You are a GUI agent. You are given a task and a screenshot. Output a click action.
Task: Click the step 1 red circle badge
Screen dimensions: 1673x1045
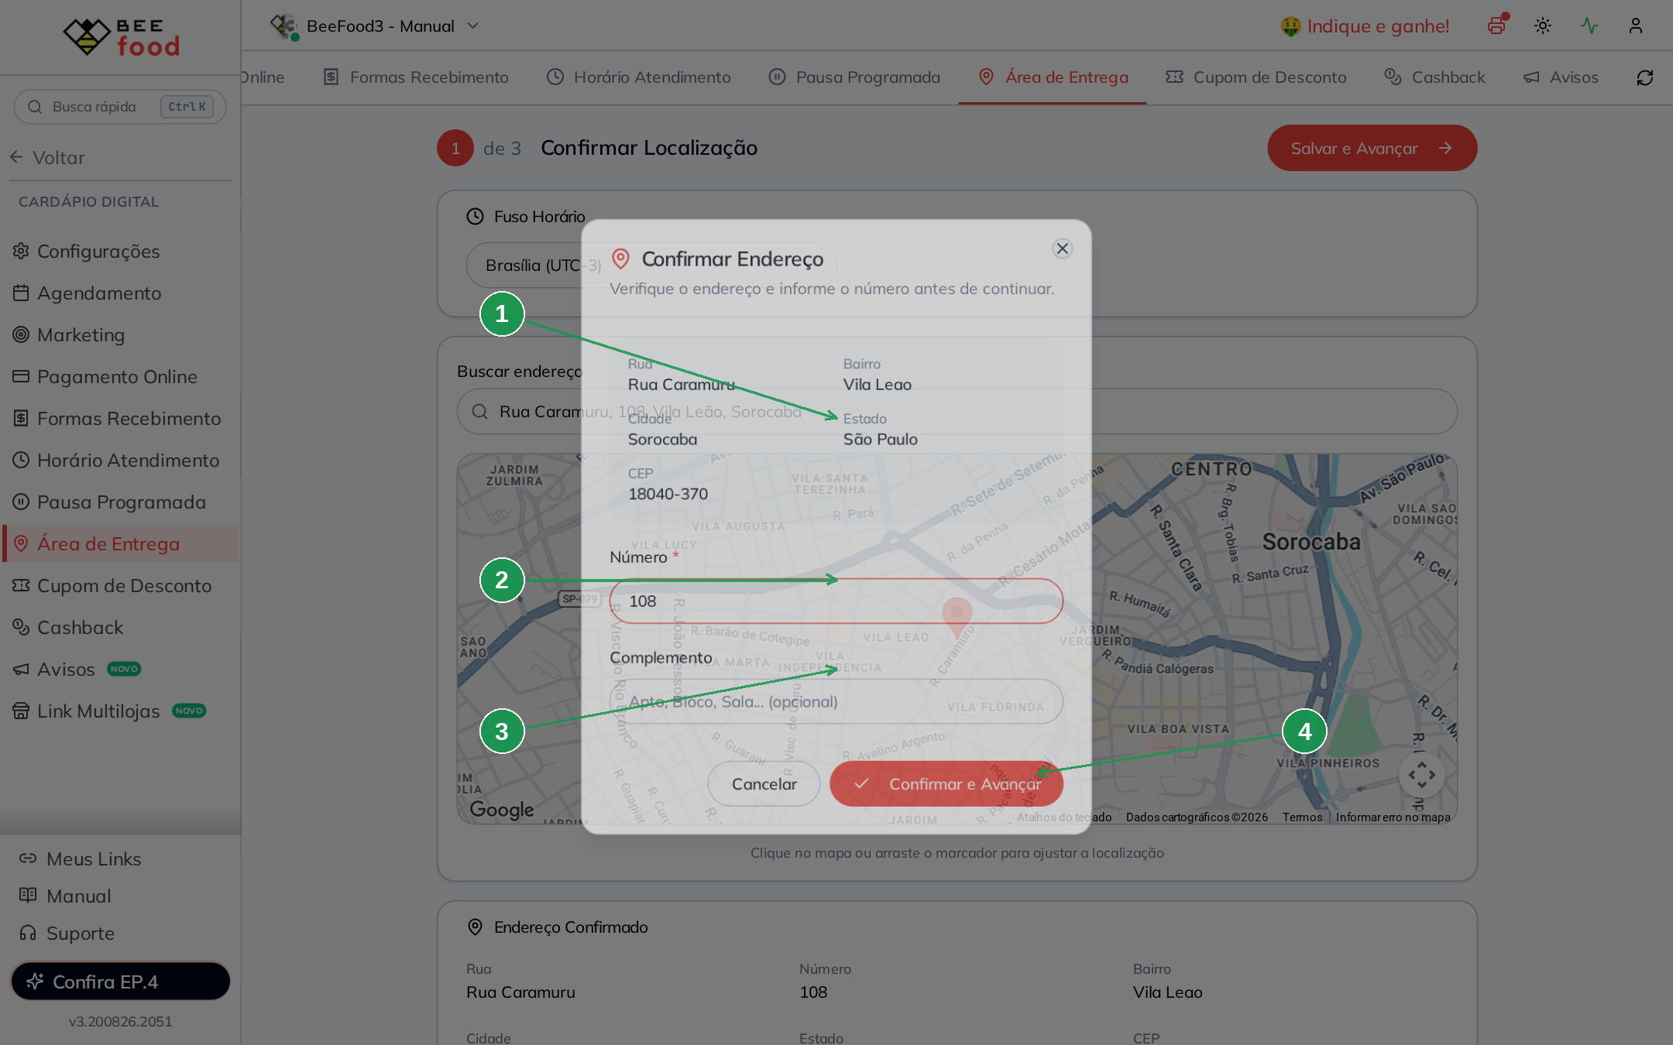tap(455, 148)
